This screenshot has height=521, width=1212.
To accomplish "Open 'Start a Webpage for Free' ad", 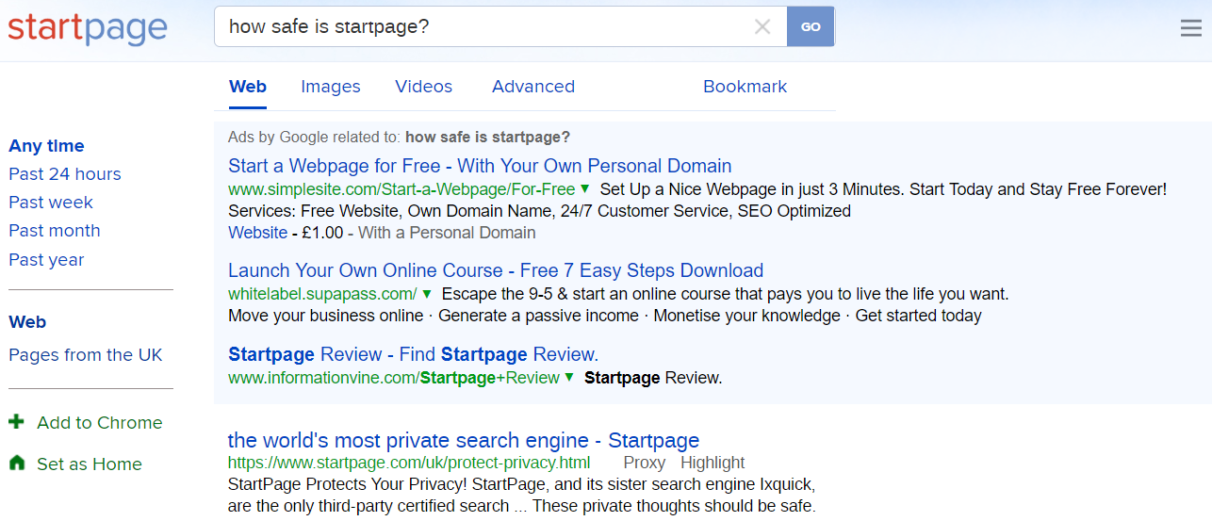I will pos(480,166).
